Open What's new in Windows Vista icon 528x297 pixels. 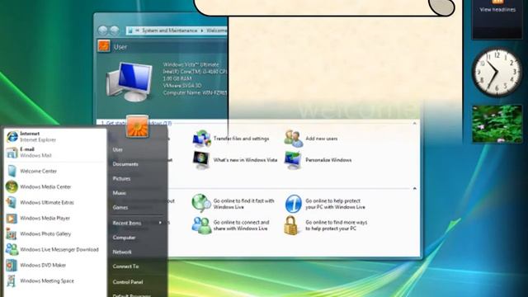(x=201, y=160)
